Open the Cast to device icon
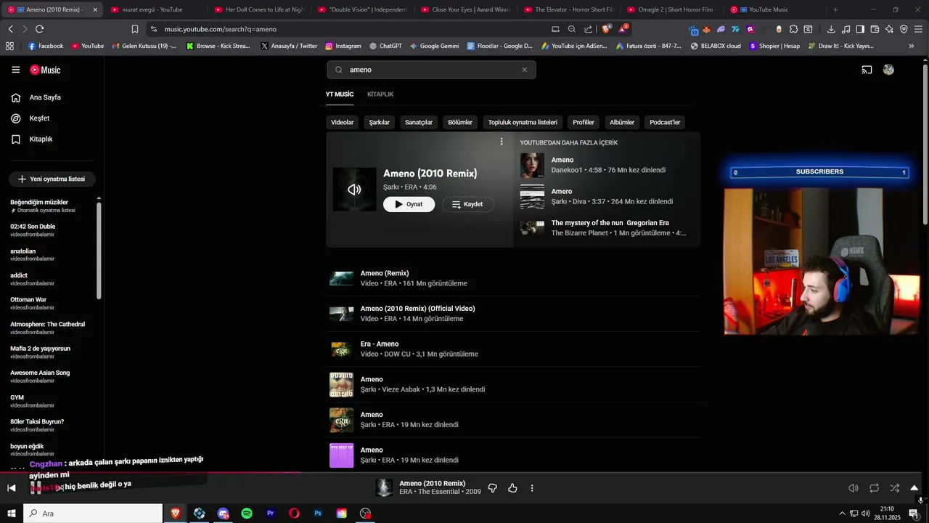The width and height of the screenshot is (929, 523). (867, 70)
